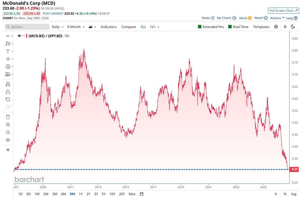Select the 3Y range tab

click(x=96, y=194)
